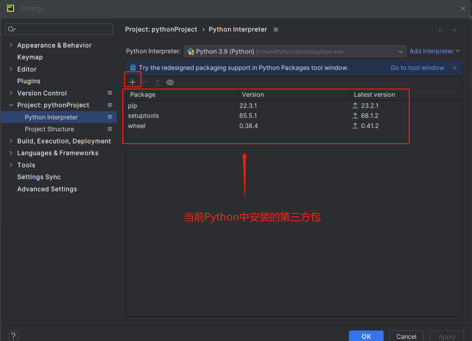This screenshot has width=472, height=341.
Task: Click the Python icon in the interpreter combo box
Action: click(x=191, y=51)
